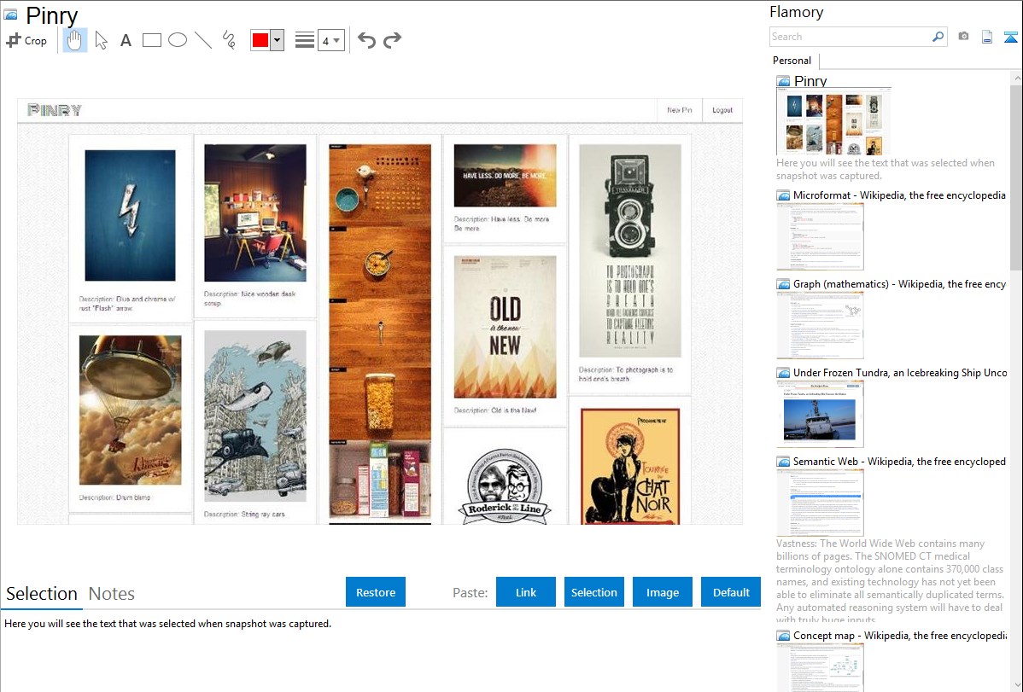
Task: Click the Roderick on the Line pin
Action: click(505, 486)
